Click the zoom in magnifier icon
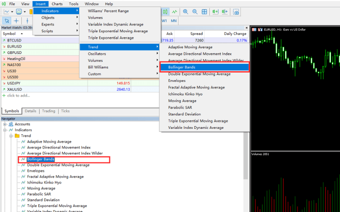340x212 pixels. (186, 12)
